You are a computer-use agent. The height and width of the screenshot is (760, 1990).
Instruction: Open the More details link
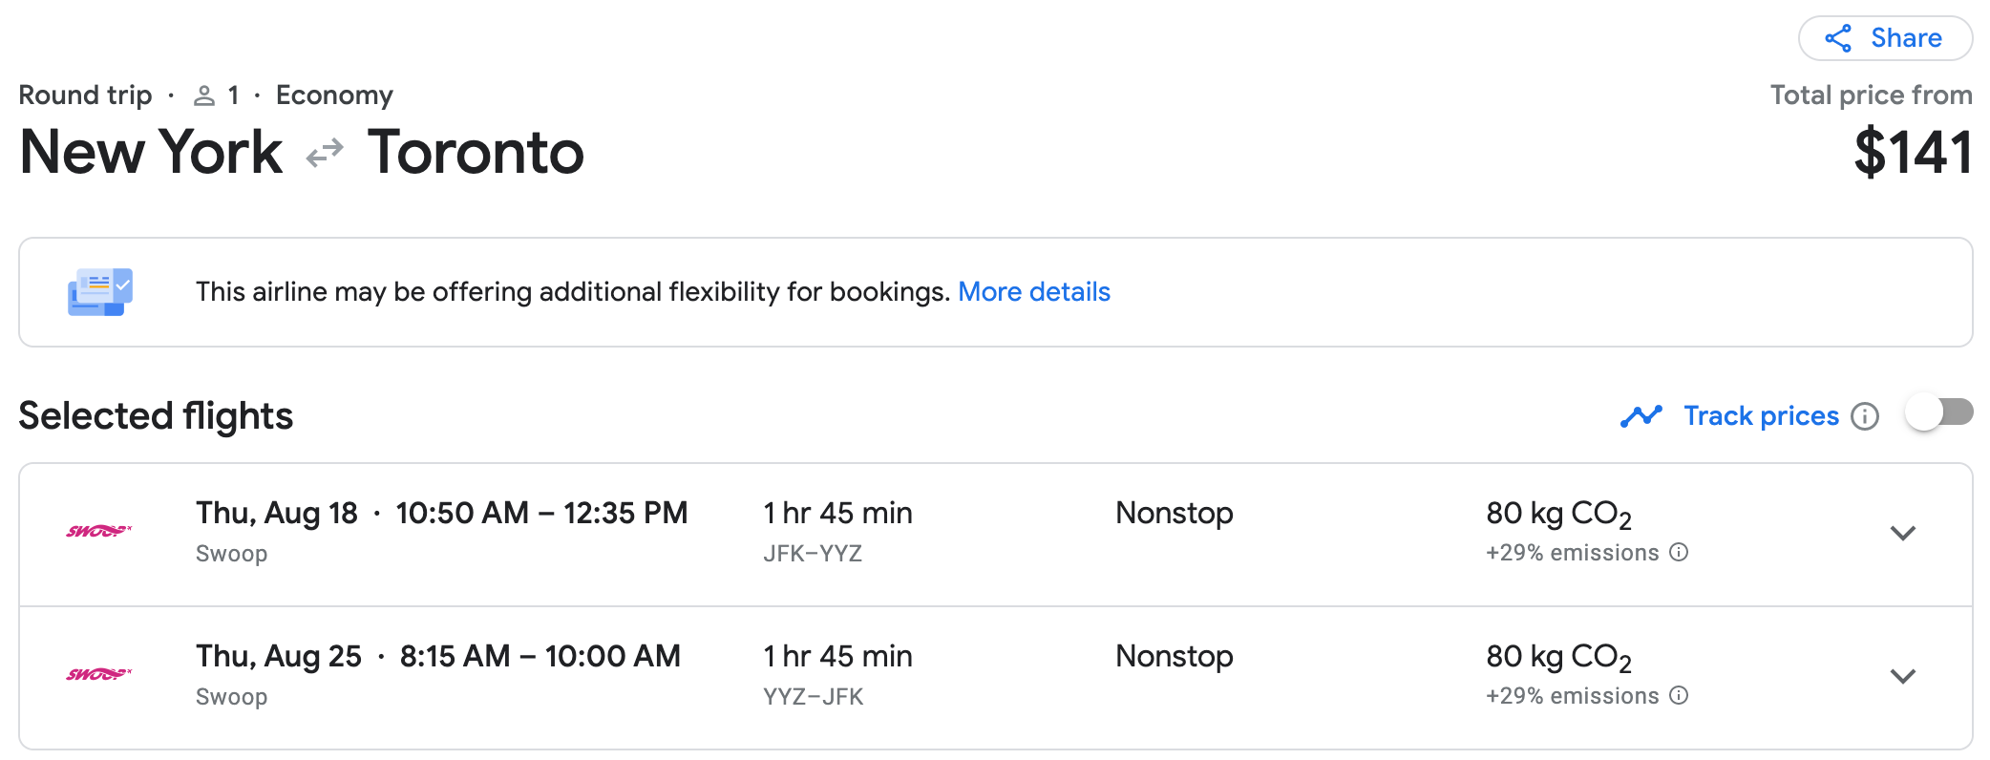point(1033,291)
